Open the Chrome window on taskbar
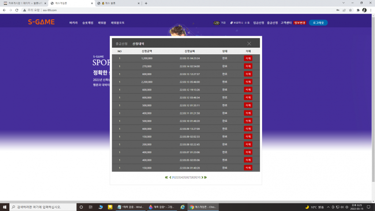 click(x=203, y=207)
